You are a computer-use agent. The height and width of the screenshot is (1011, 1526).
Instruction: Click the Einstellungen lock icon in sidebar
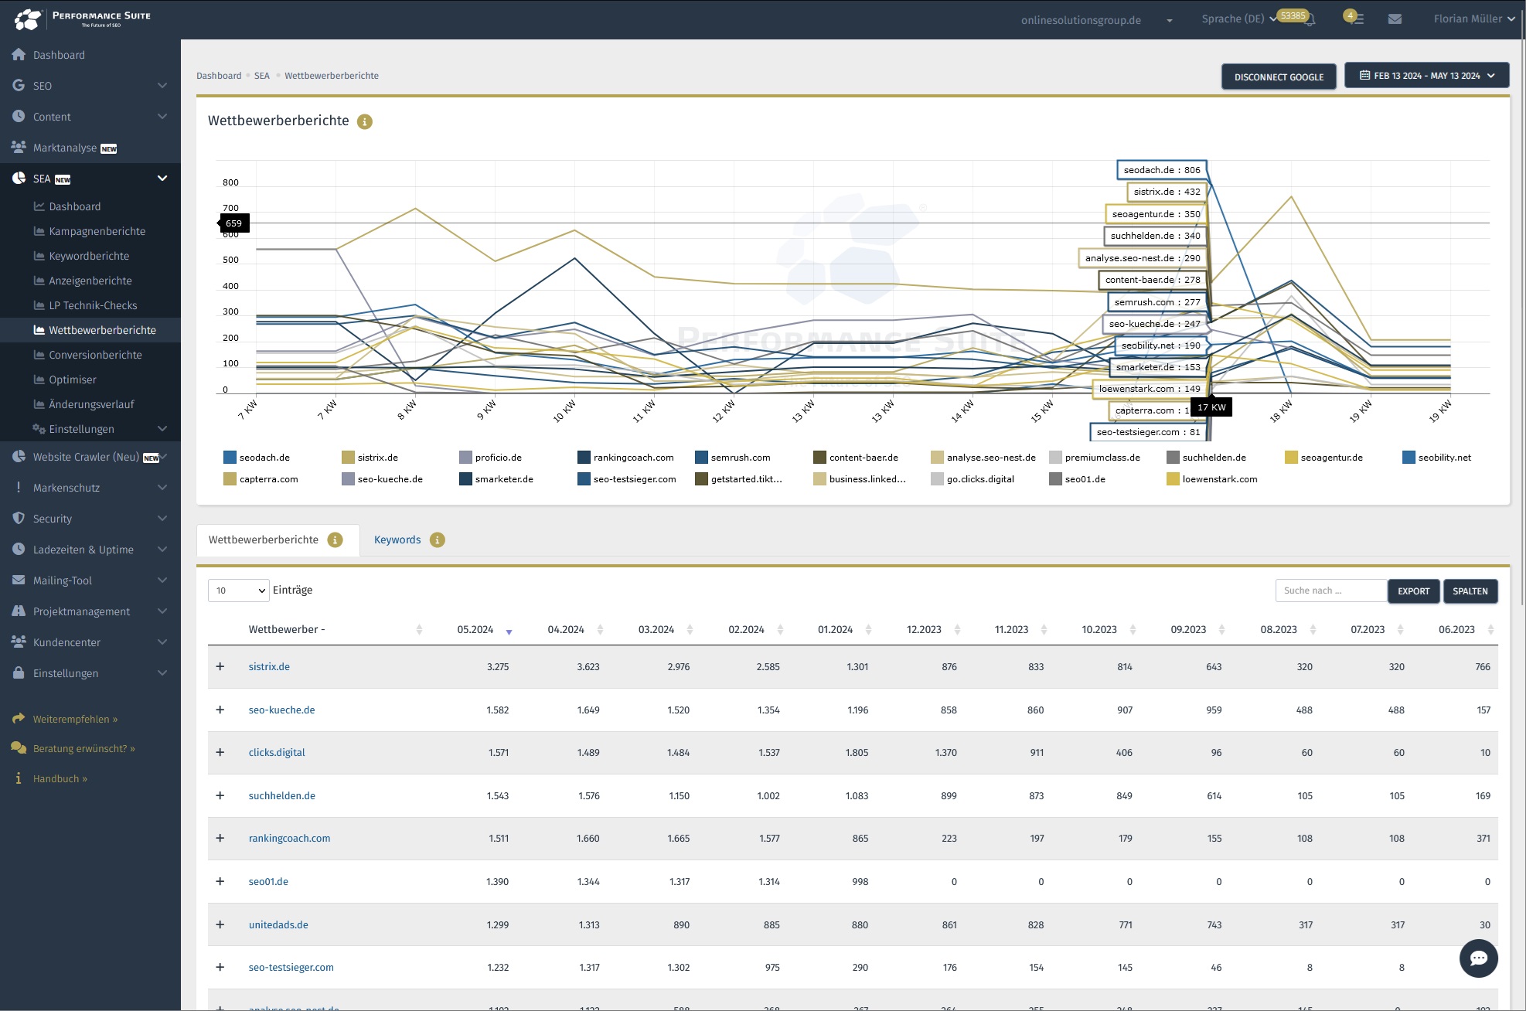click(x=19, y=672)
